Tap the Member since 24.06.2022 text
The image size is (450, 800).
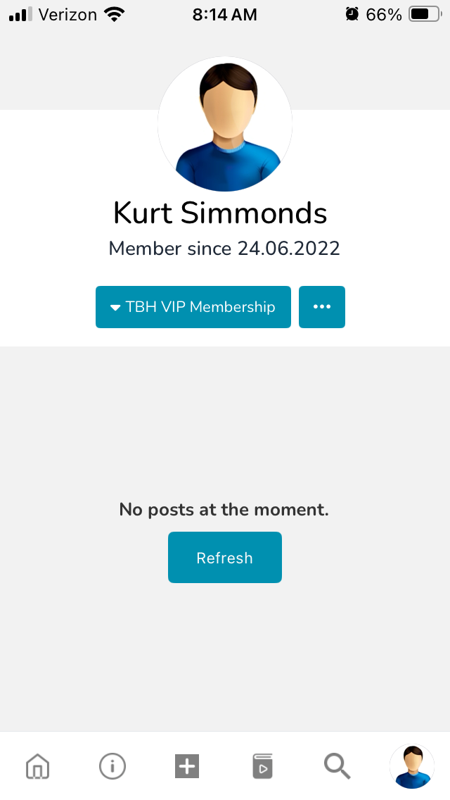click(x=224, y=248)
